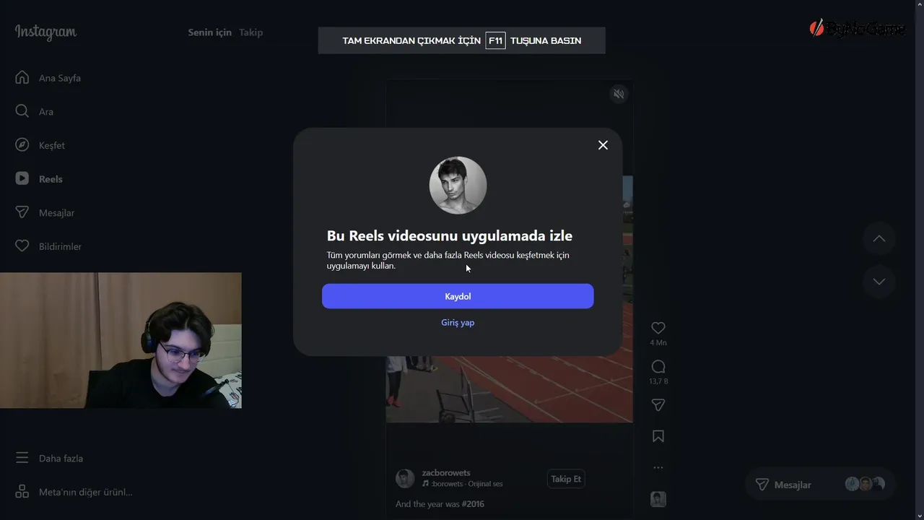The width and height of the screenshot is (924, 520).
Task: Share the reel via paper-plane icon
Action: click(x=658, y=405)
